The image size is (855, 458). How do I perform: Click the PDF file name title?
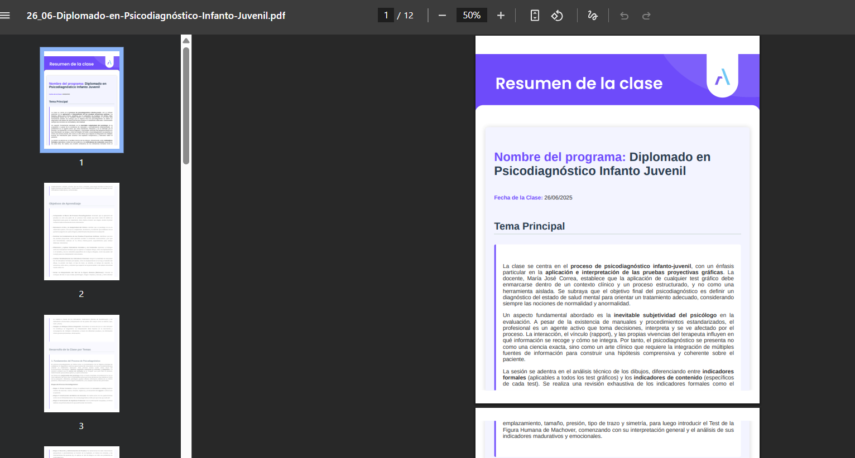click(156, 16)
